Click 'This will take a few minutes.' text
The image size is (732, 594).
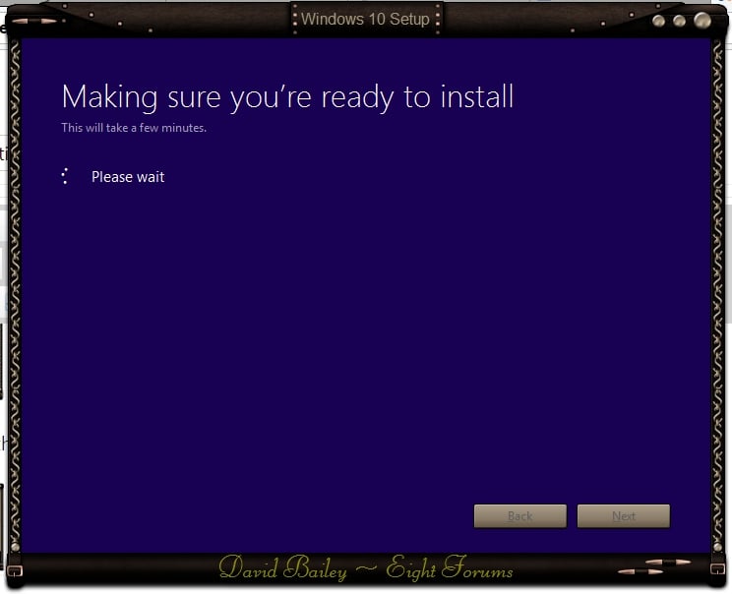134,128
